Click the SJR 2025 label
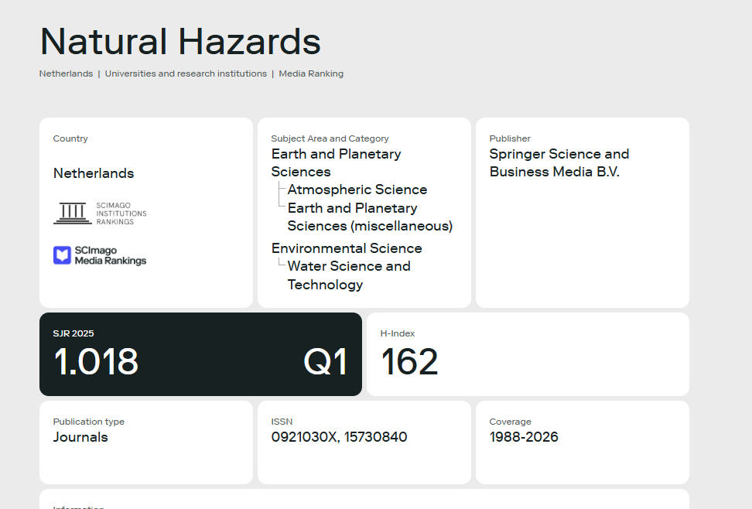The width and height of the screenshot is (752, 509). 73,333
